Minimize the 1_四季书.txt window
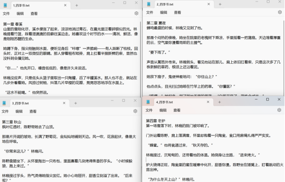 point(113,3)
